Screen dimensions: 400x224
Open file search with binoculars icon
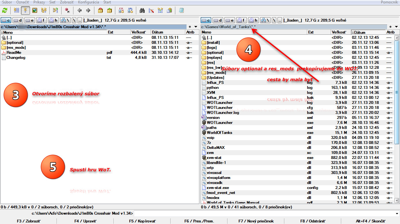click(x=142, y=10)
